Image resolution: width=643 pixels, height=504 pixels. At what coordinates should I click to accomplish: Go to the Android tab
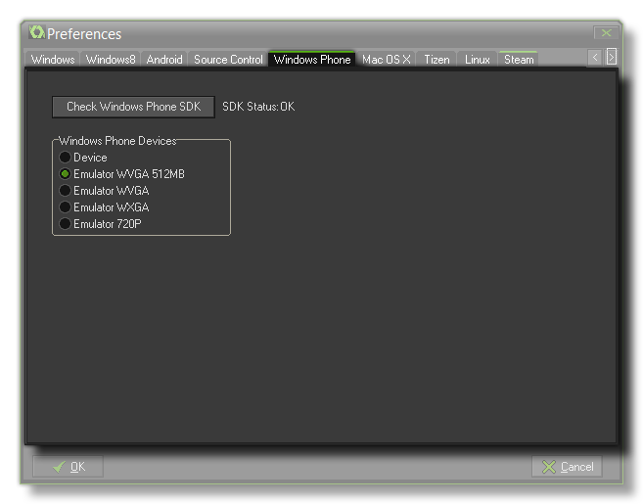(x=164, y=60)
